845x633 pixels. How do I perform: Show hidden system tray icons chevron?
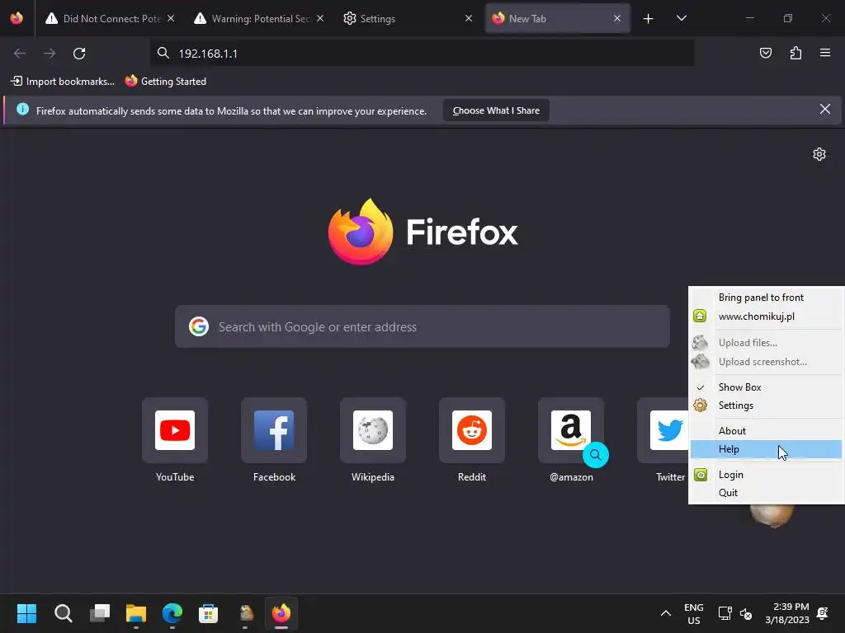pyautogui.click(x=666, y=613)
